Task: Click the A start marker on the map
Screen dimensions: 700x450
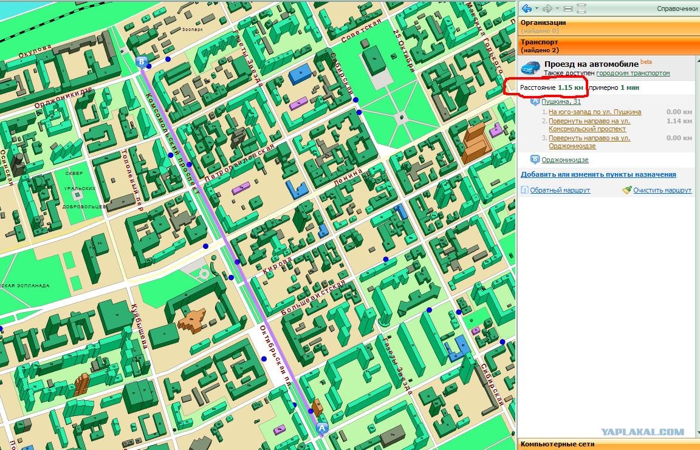Action: (322, 429)
